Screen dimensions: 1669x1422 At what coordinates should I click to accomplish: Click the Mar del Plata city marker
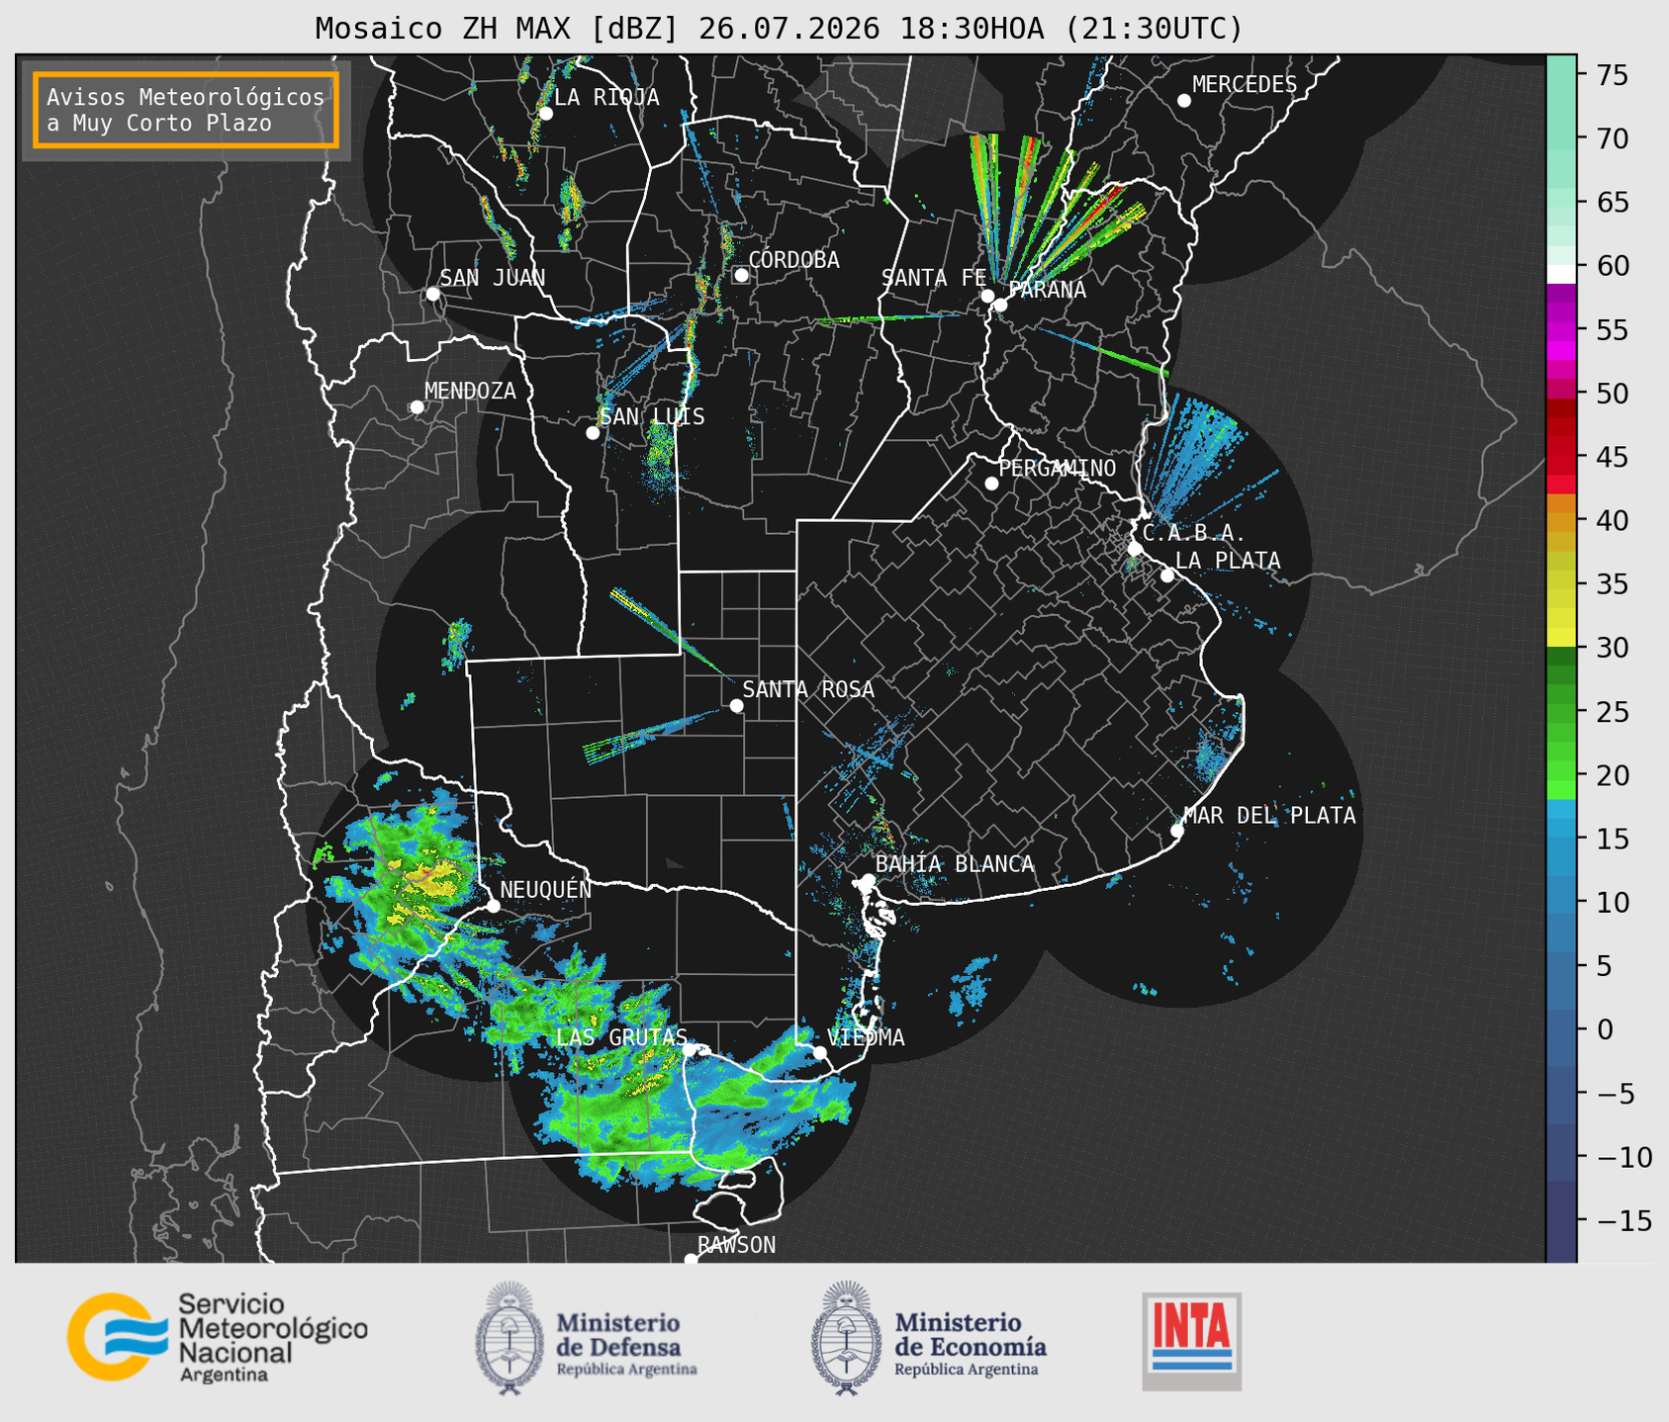[x=1176, y=831]
